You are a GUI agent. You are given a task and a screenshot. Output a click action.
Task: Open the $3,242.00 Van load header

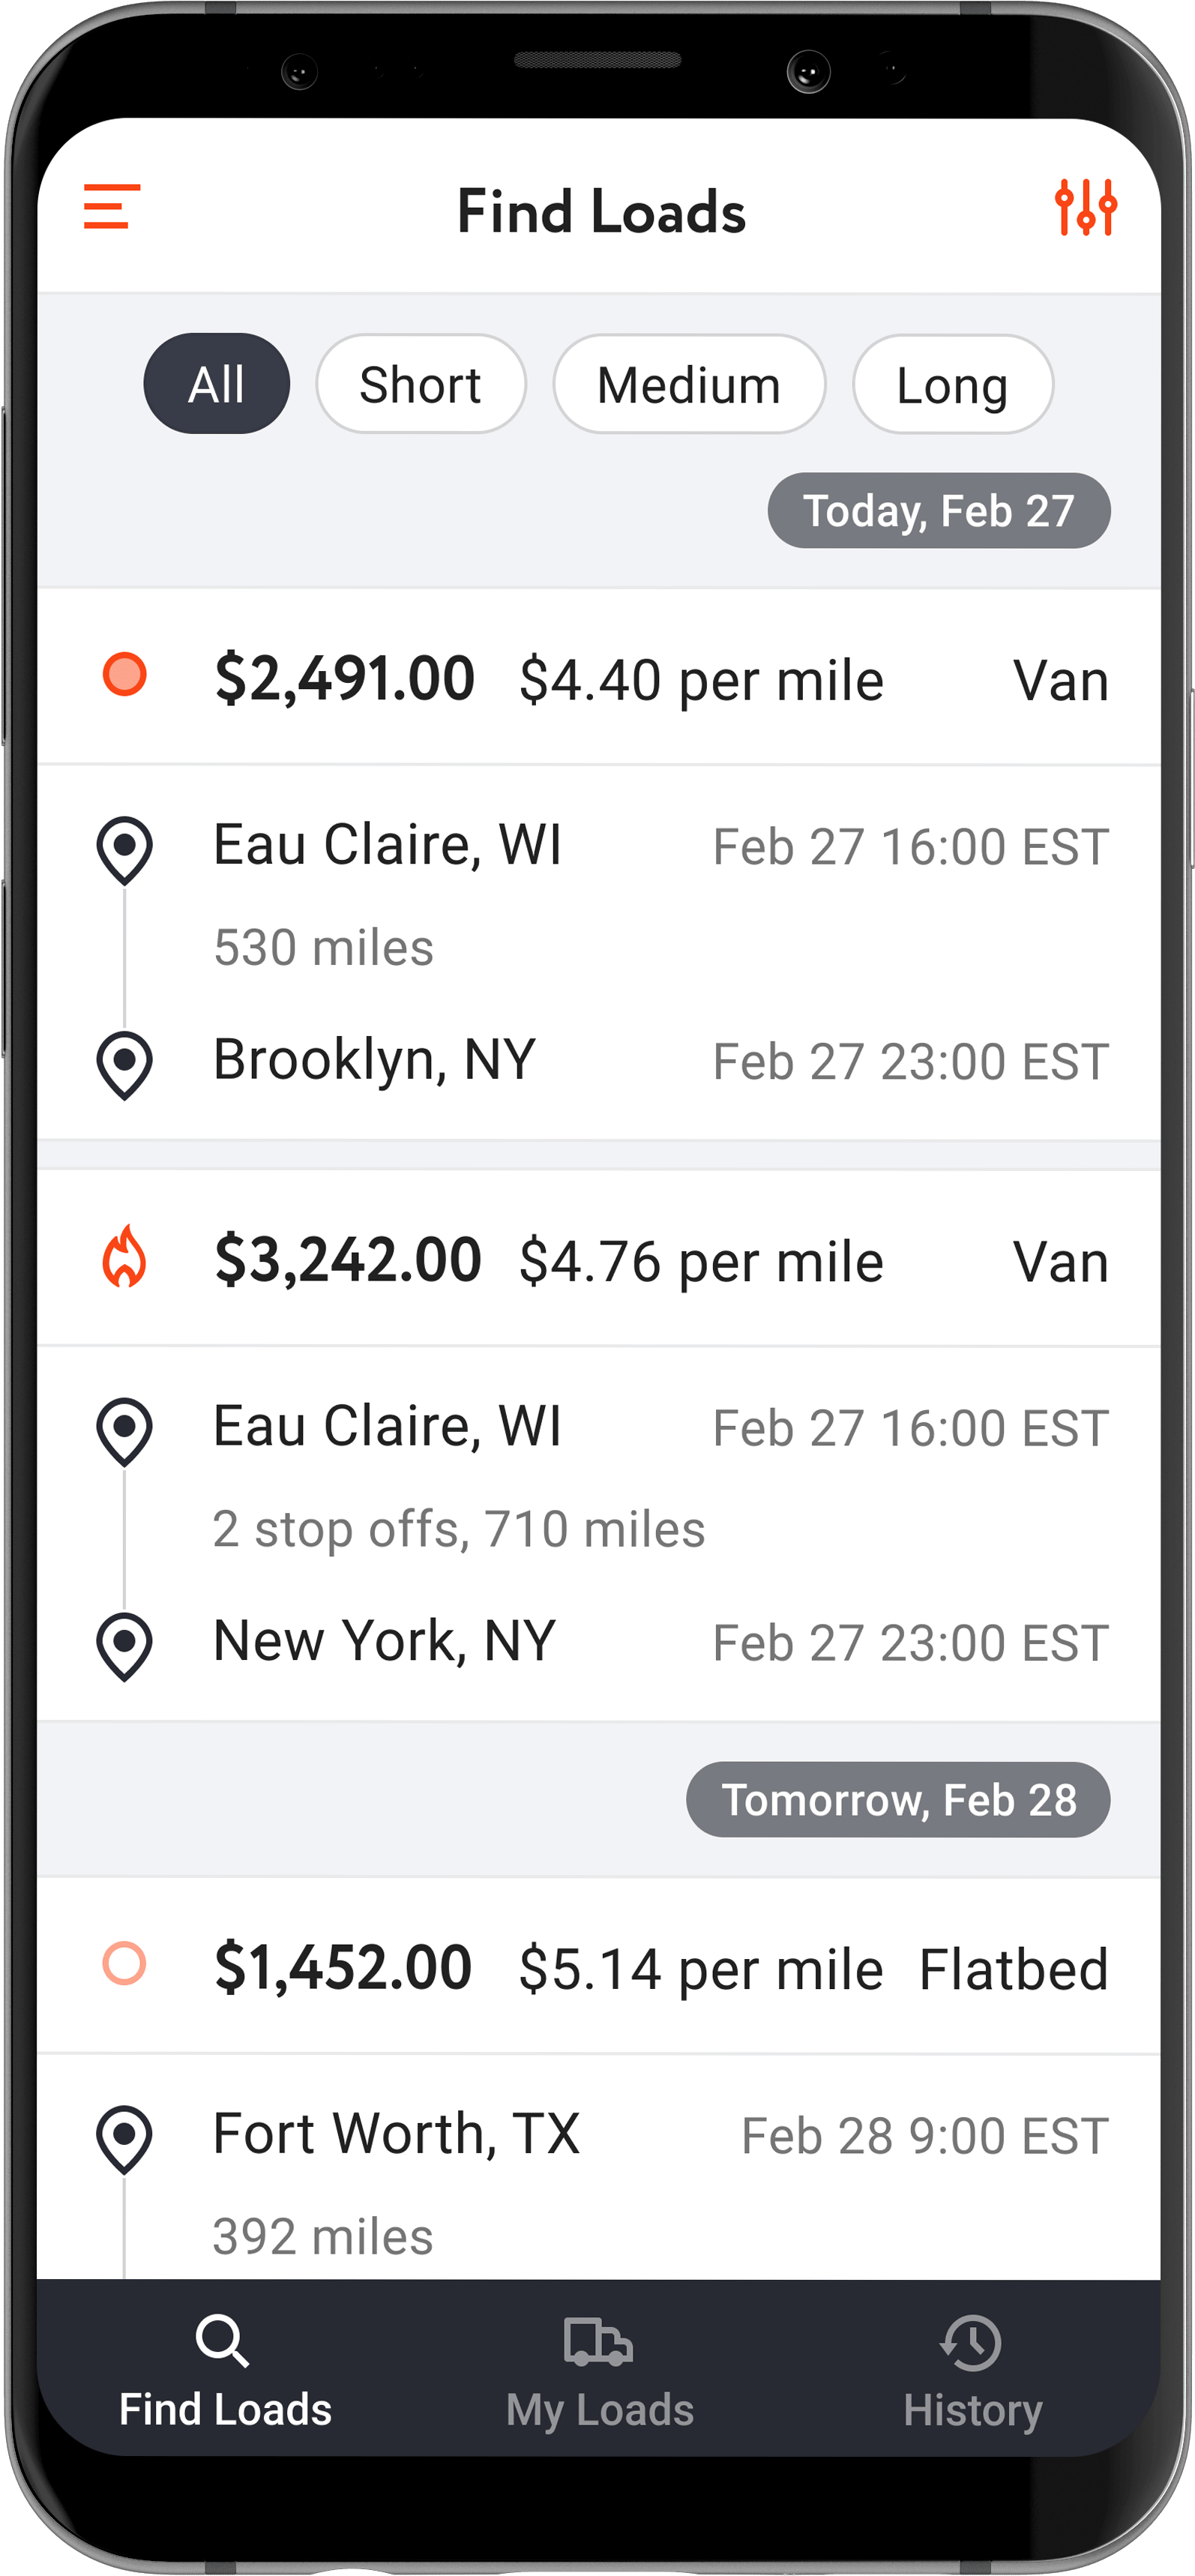point(600,1260)
